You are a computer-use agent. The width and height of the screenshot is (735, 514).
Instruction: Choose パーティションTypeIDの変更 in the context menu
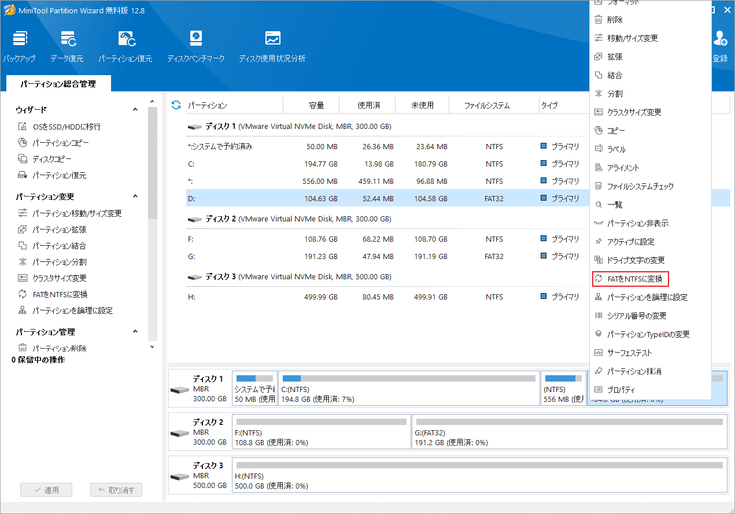651,334
